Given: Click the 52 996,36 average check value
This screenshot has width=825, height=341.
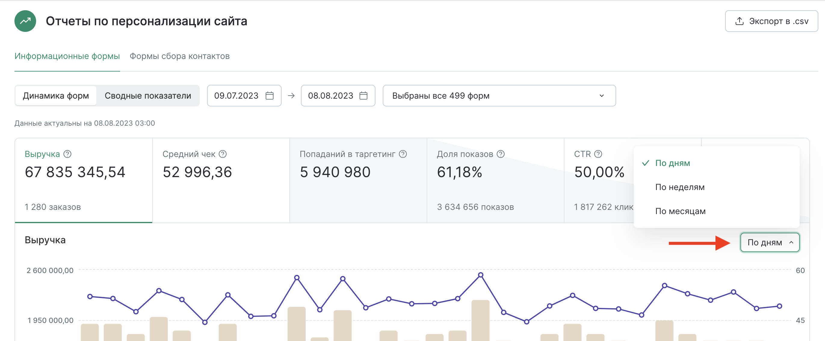Looking at the screenshot, I should [197, 172].
